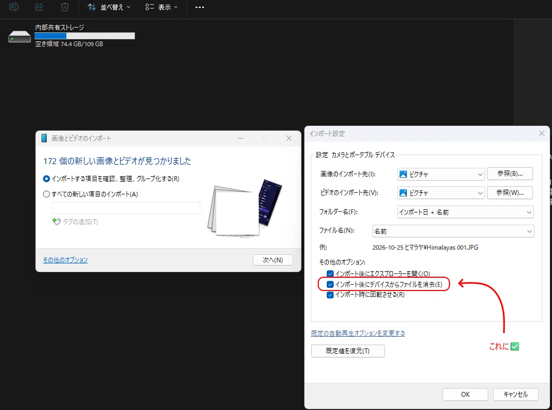Open the three-dot more options menu

tap(200, 7)
